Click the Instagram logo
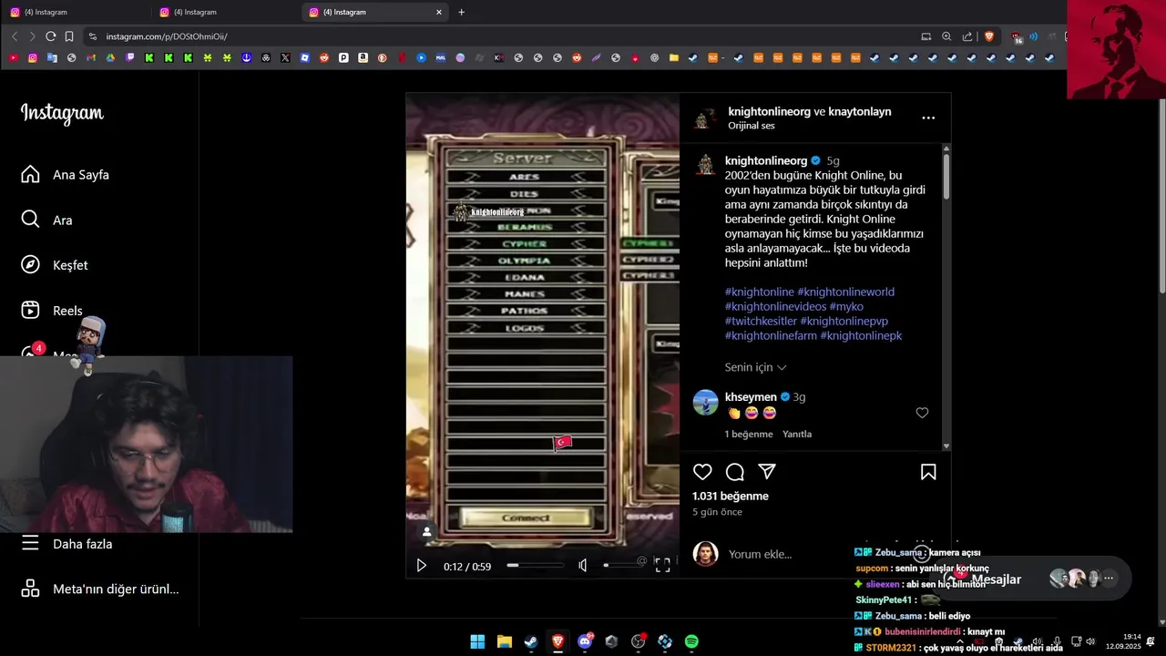Image resolution: width=1166 pixels, height=656 pixels. tap(62, 114)
